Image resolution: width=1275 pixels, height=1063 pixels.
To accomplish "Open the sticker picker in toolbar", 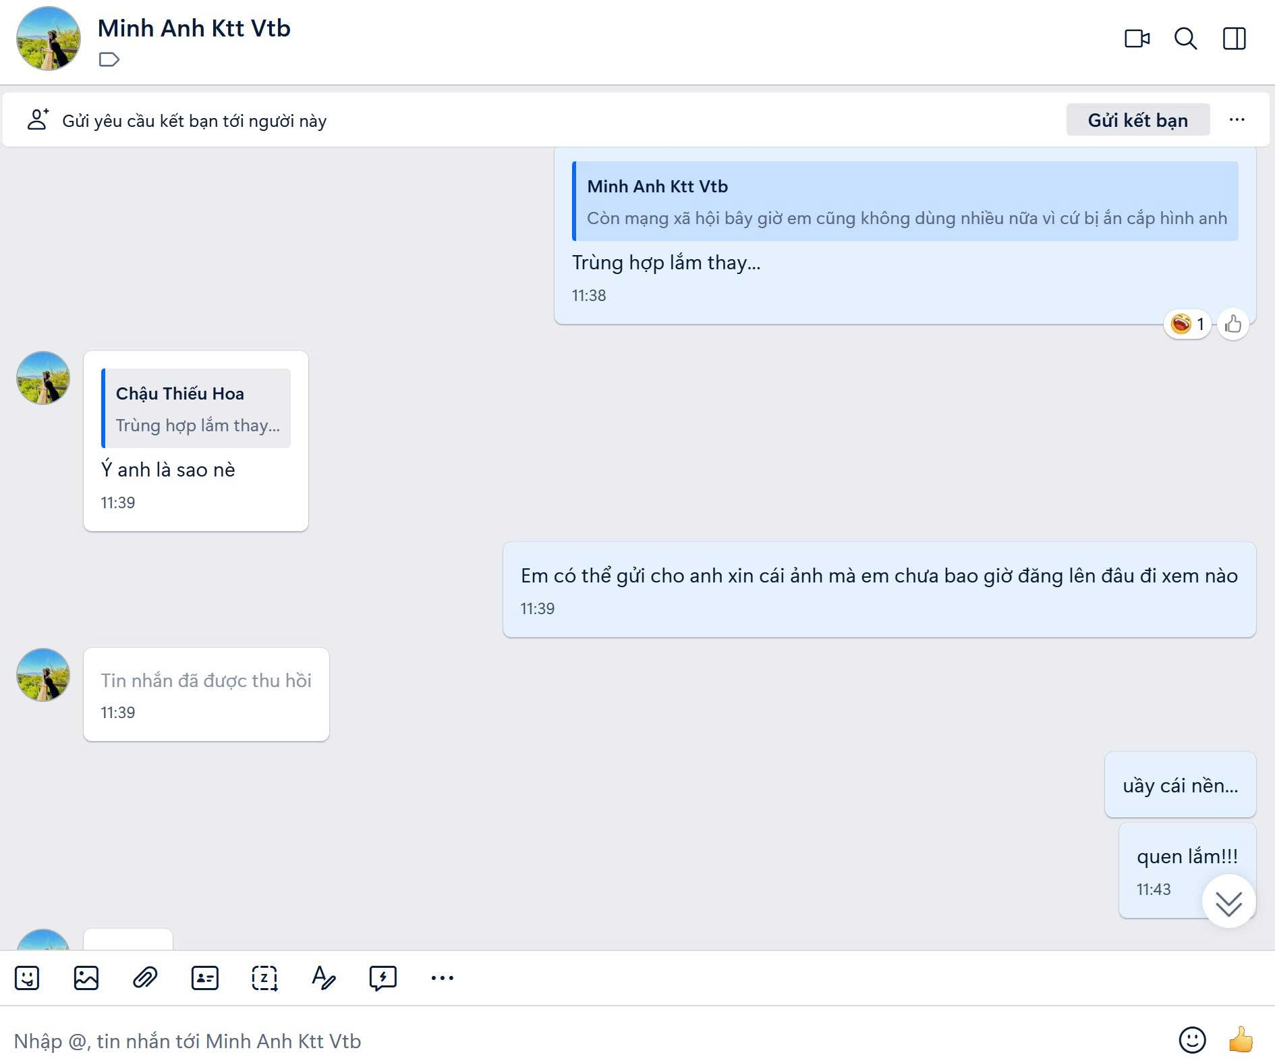I will [x=27, y=978].
